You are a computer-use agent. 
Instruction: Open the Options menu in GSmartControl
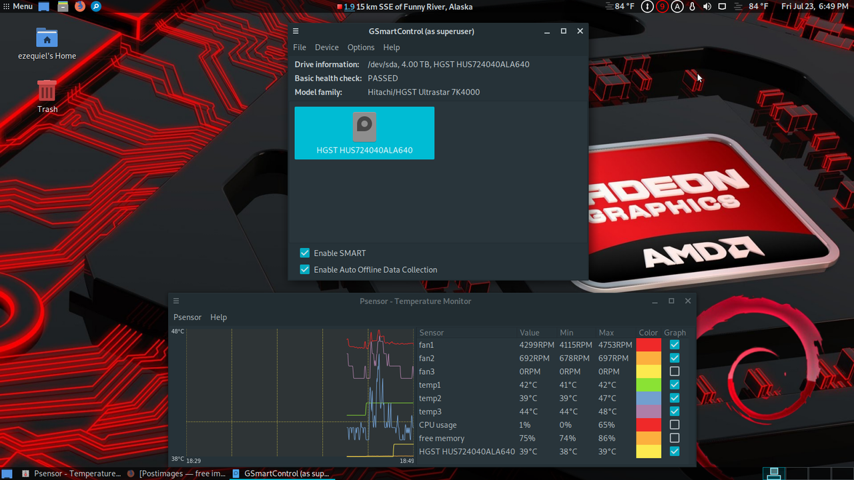[x=361, y=47]
